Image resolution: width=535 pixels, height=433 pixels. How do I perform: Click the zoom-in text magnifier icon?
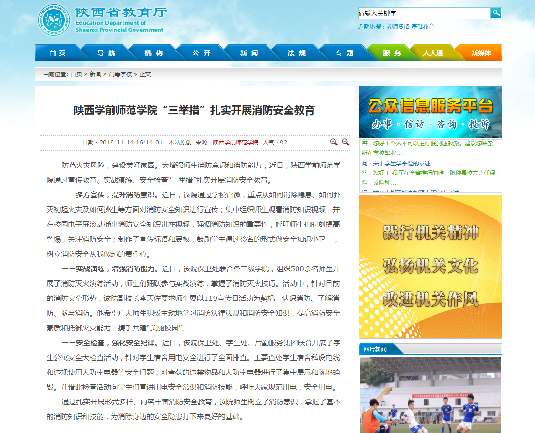coord(334,142)
